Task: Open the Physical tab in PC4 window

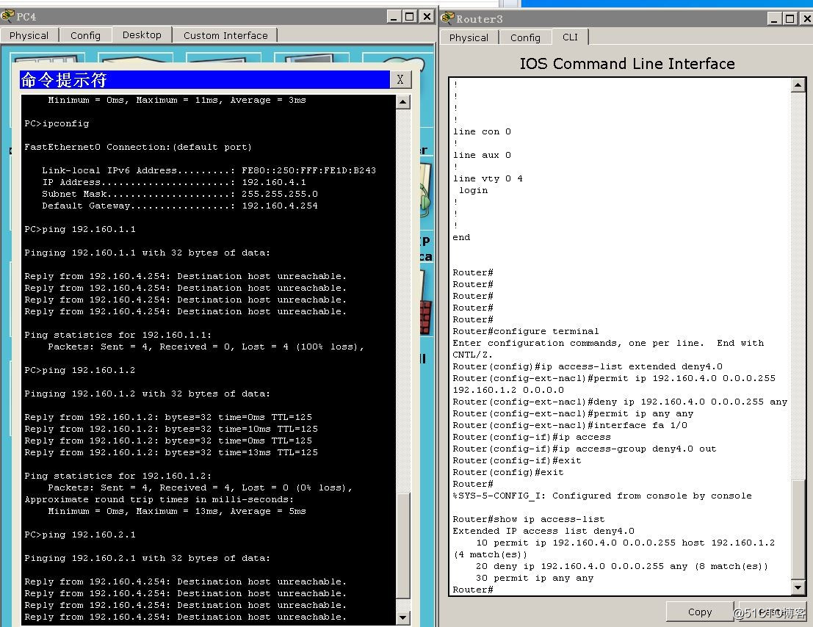Action: 29,35
